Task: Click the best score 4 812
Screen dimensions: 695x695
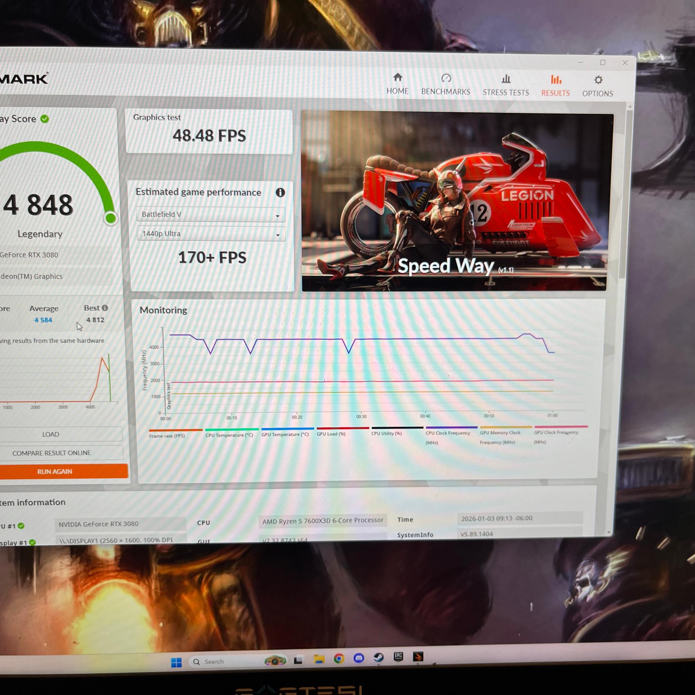Action: (95, 320)
